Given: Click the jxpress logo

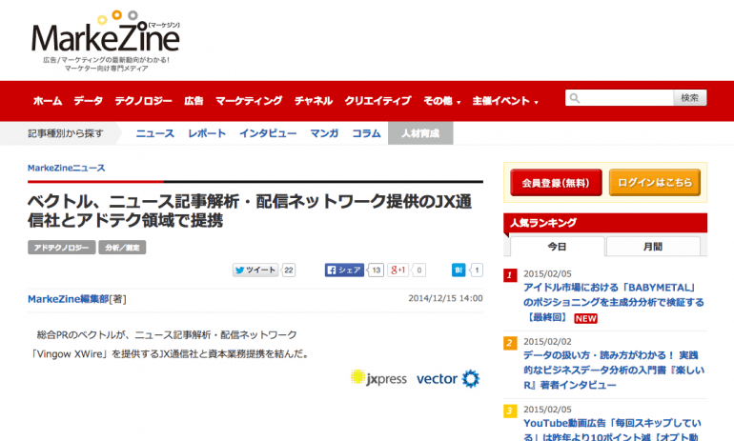Looking at the screenshot, I should pos(378,378).
